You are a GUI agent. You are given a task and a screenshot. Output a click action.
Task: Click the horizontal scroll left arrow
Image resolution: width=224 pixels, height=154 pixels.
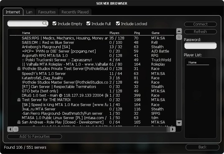pyautogui.click(x=10, y=129)
